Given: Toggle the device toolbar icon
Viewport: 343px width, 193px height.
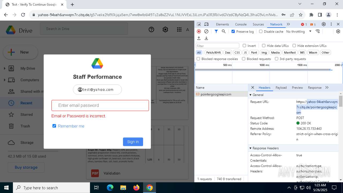Looking at the screenshot, I should [x=206, y=24].
